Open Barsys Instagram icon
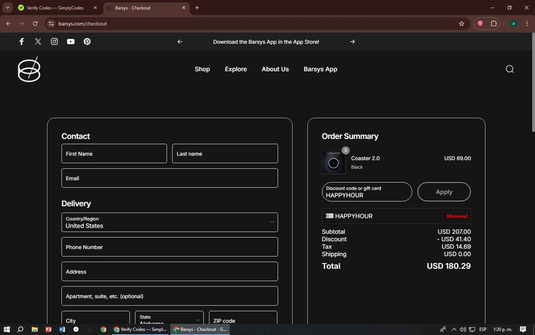The image size is (535, 335). tap(54, 41)
